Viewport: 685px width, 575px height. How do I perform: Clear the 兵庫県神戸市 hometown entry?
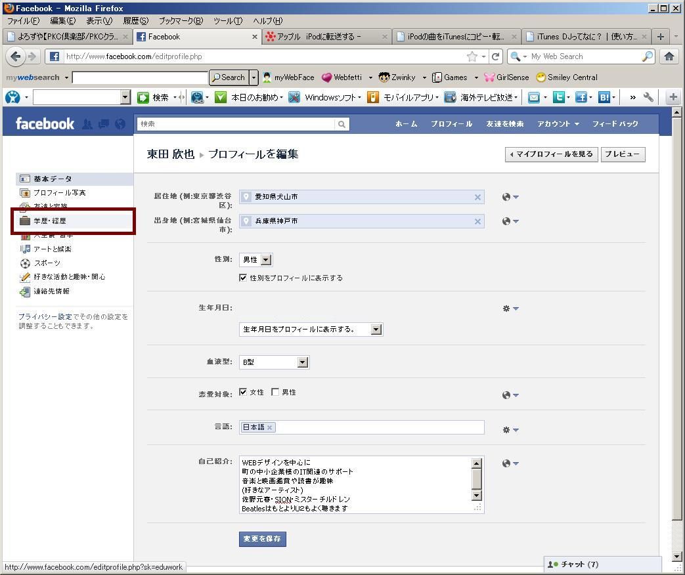[x=477, y=221]
